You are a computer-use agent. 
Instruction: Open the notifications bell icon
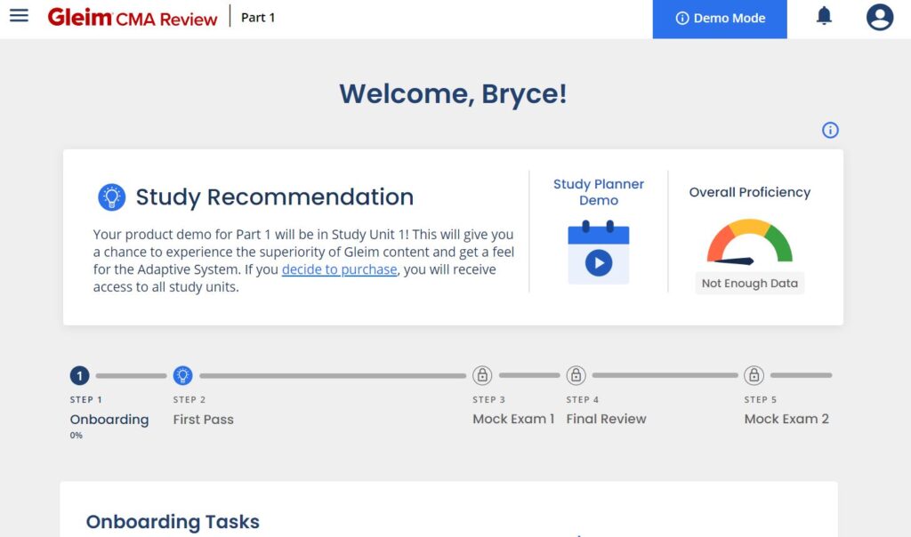[823, 15]
